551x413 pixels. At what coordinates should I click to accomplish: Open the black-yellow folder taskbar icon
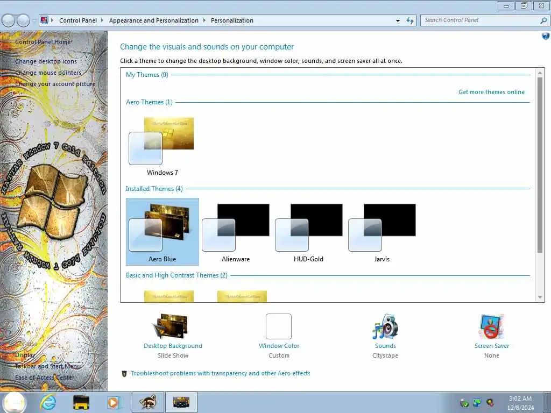point(81,402)
